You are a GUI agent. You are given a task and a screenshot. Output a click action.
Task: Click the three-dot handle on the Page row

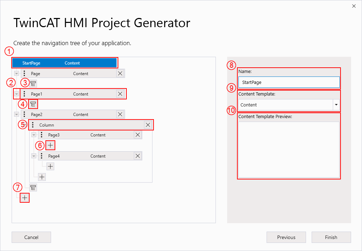pos(24,73)
